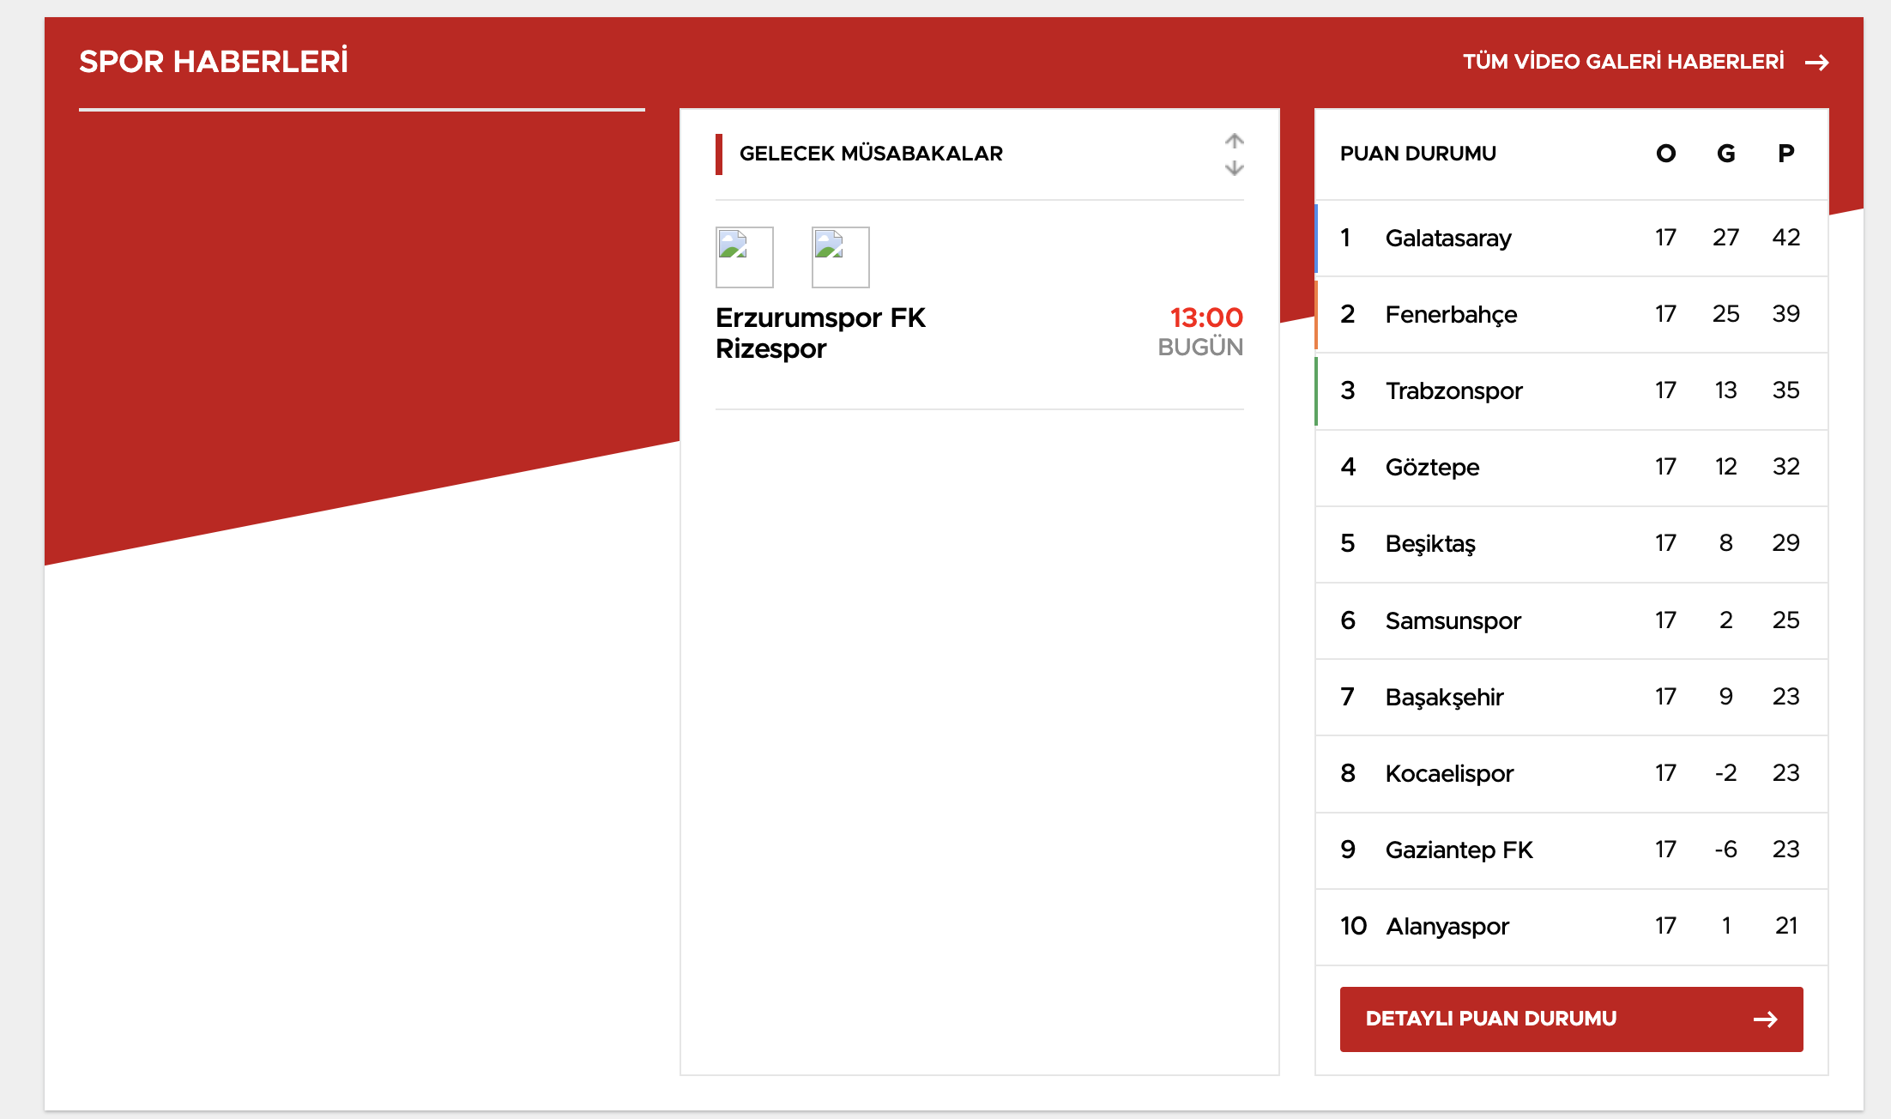Select the Gelecek Müsabakalar header

tap(871, 154)
